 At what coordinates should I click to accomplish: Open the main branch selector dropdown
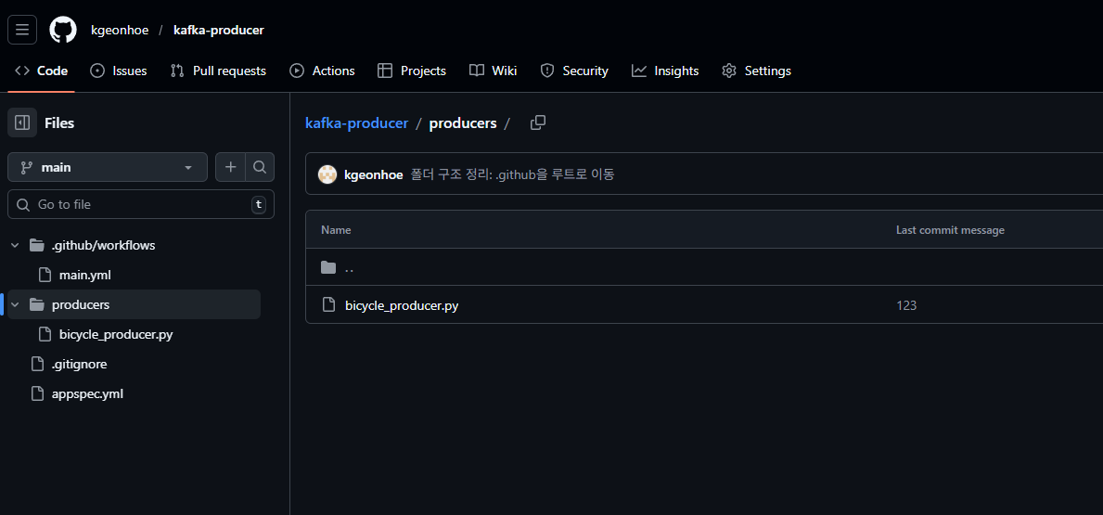[x=108, y=167]
